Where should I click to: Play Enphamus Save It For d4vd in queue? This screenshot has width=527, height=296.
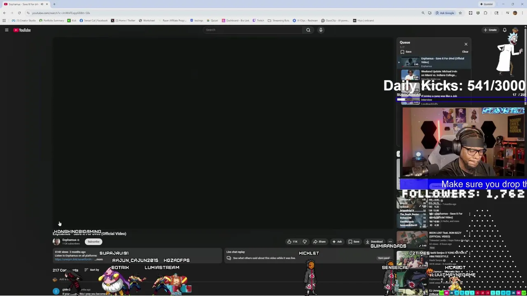pyautogui.click(x=434, y=62)
